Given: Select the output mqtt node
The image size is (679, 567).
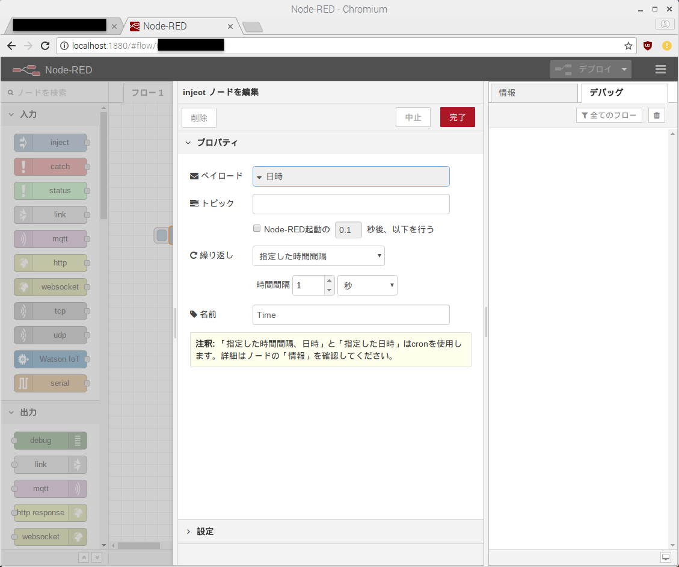Looking at the screenshot, I should (51, 489).
